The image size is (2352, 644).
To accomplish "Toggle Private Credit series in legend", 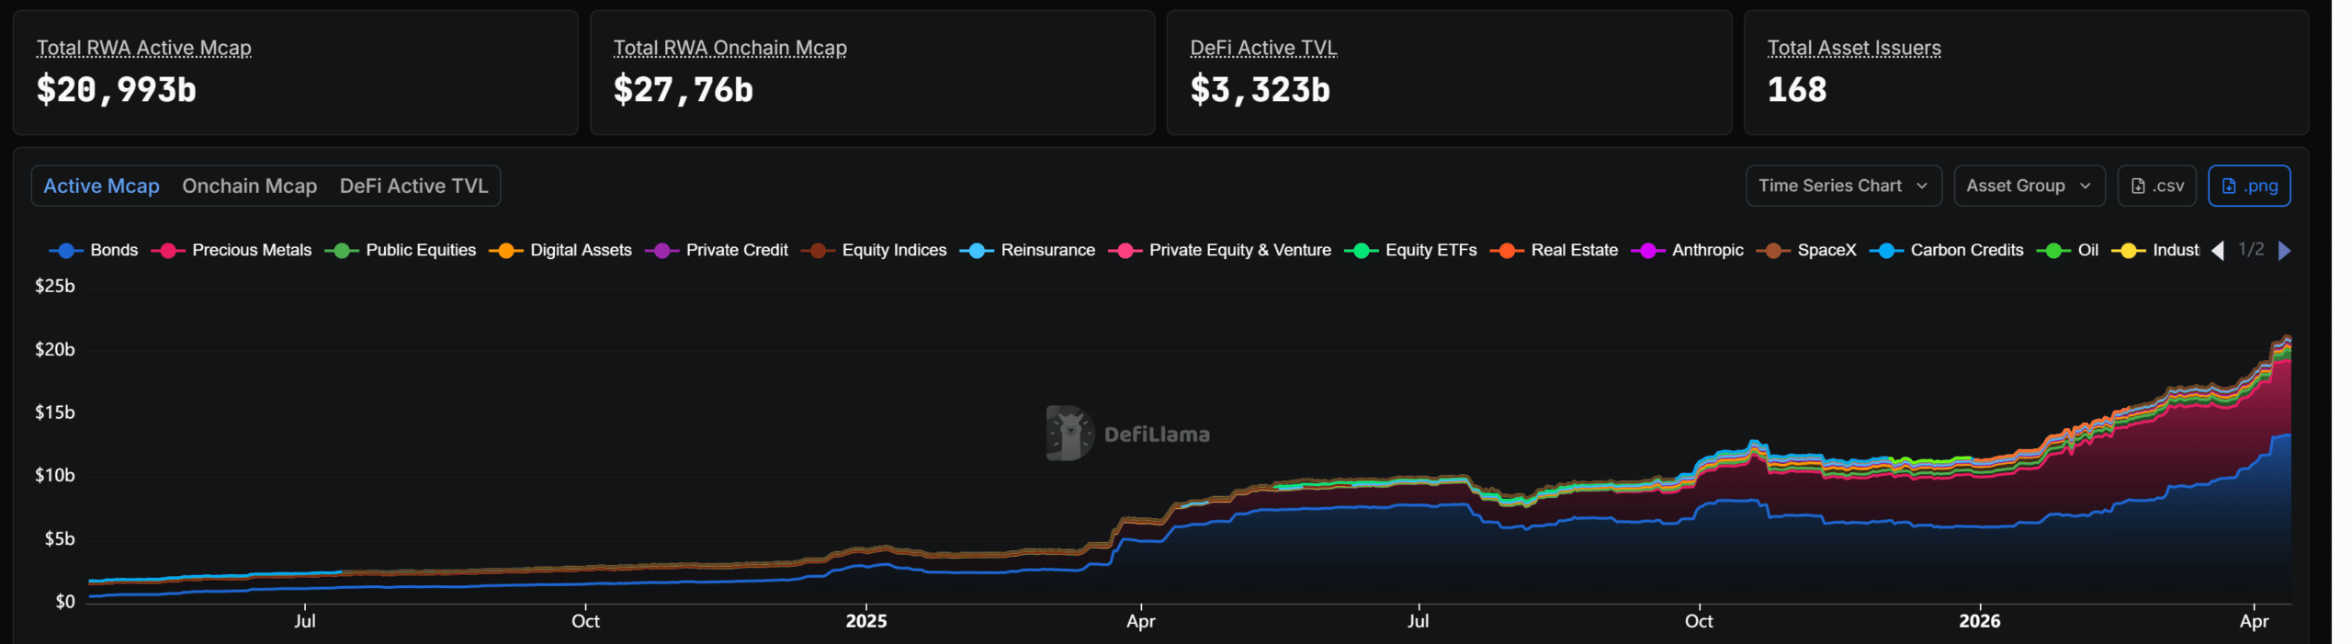I will pos(717,250).
